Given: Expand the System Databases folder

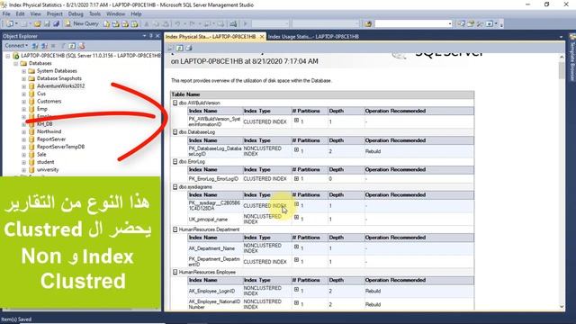Looking at the screenshot, I should (x=24, y=71).
